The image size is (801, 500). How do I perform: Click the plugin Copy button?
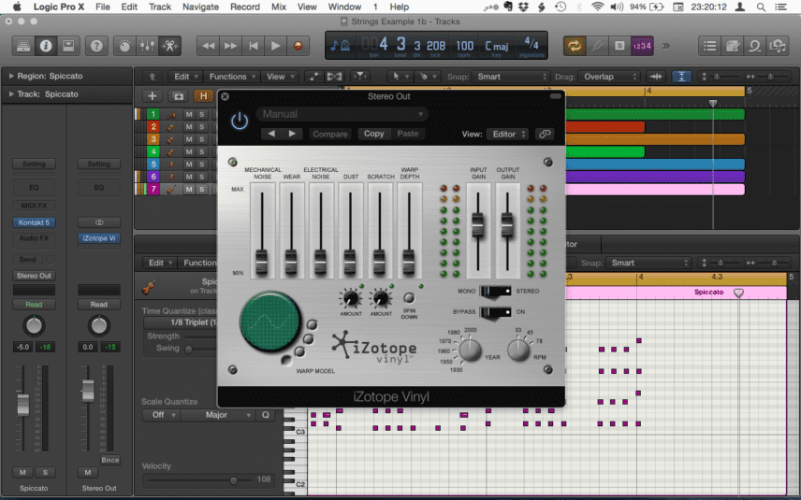(374, 134)
